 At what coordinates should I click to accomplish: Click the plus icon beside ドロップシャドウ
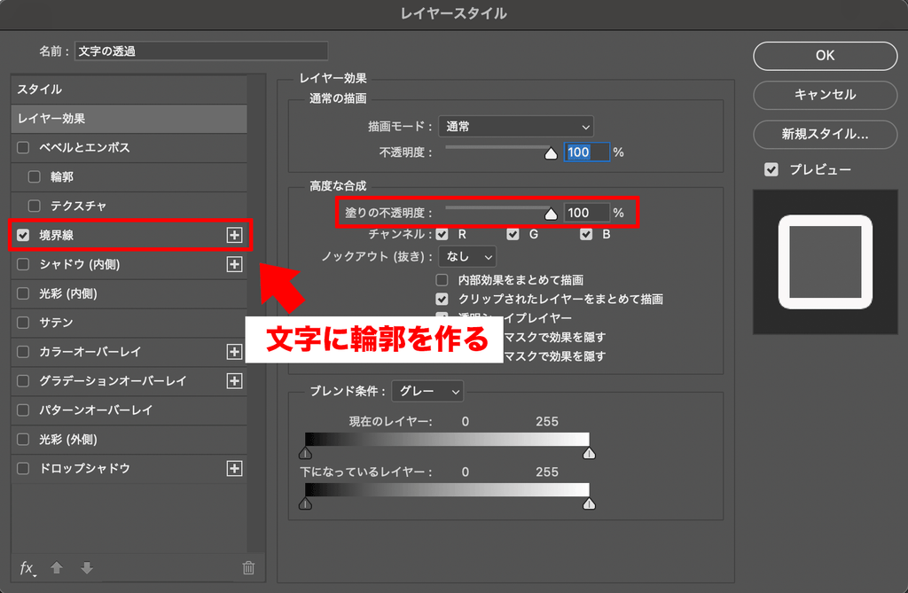234,469
